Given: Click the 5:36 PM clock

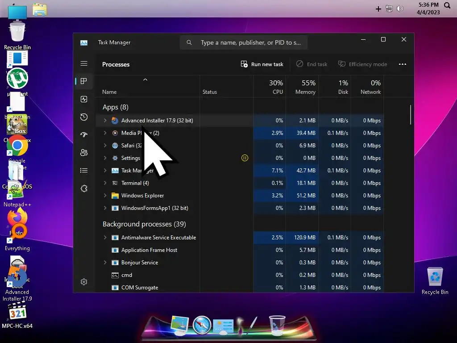Looking at the screenshot, I should click(x=428, y=5).
